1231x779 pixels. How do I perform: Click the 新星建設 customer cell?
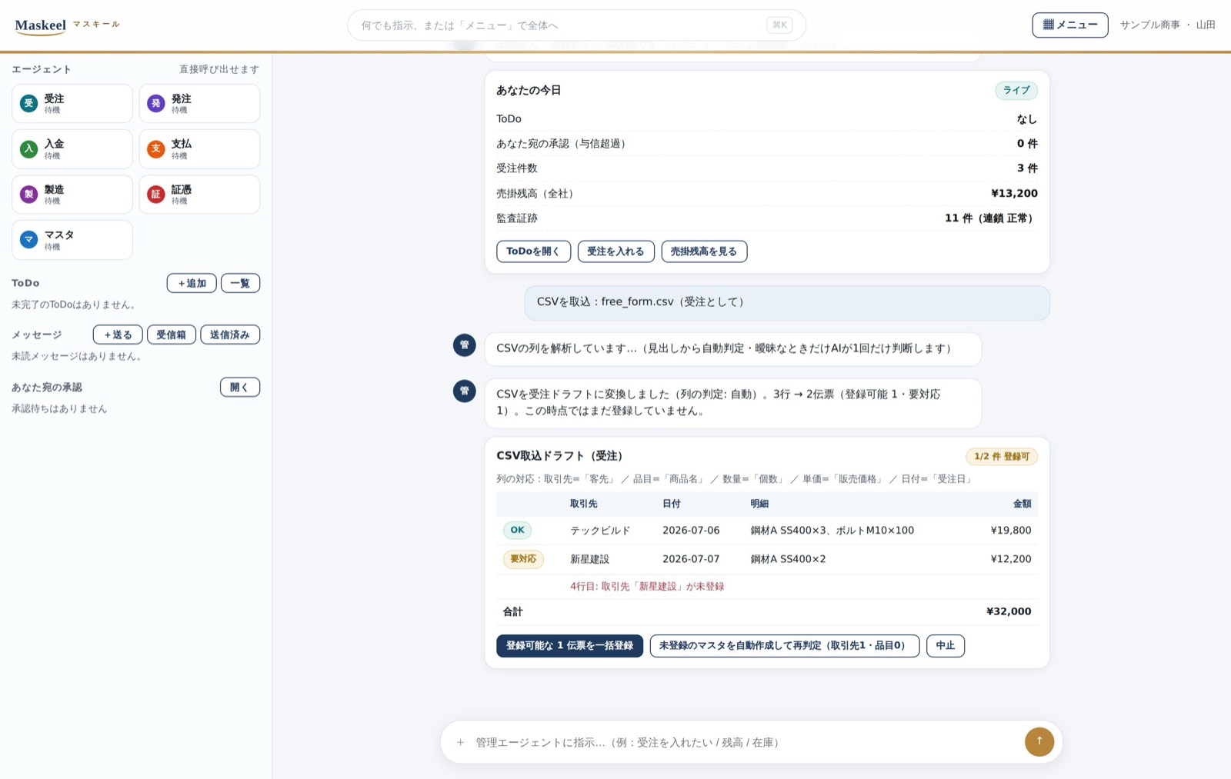pos(589,559)
